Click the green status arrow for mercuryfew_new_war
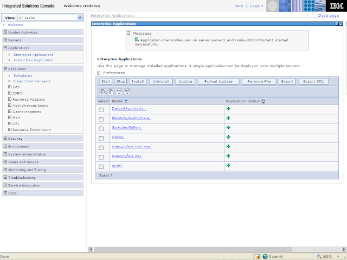The image size is (347, 260). 228,147
